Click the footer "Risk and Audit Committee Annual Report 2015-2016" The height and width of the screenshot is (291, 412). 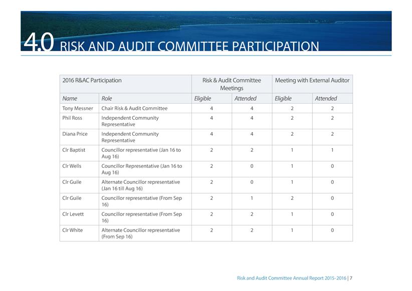(x=292, y=278)
